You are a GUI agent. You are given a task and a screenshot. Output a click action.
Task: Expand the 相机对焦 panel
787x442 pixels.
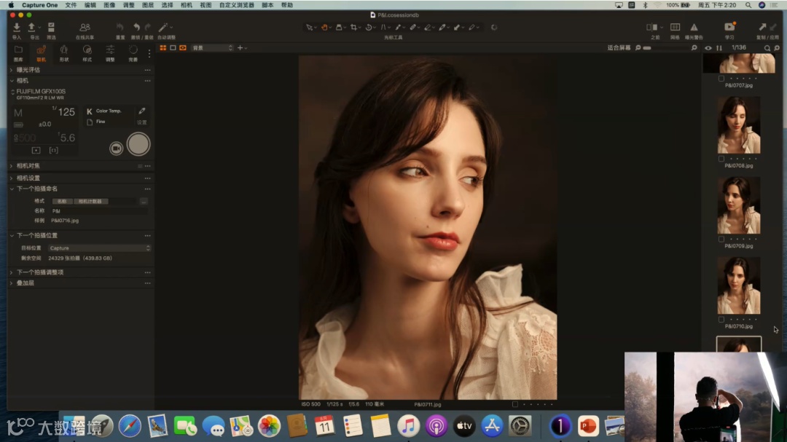[12, 165]
